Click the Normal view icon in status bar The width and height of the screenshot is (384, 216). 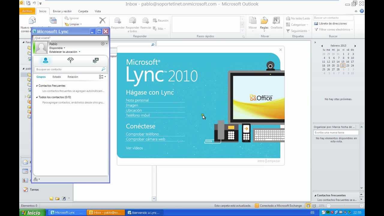tap(308, 206)
